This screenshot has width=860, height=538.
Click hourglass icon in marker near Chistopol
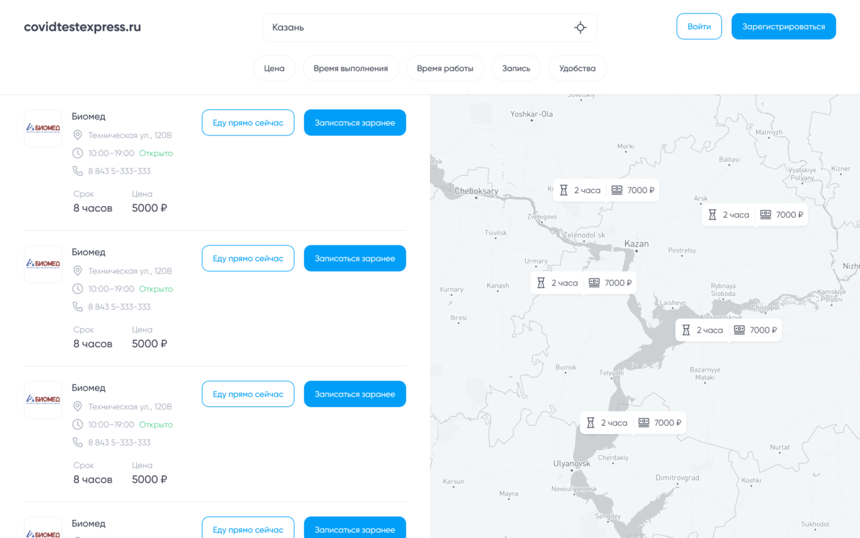pos(686,330)
